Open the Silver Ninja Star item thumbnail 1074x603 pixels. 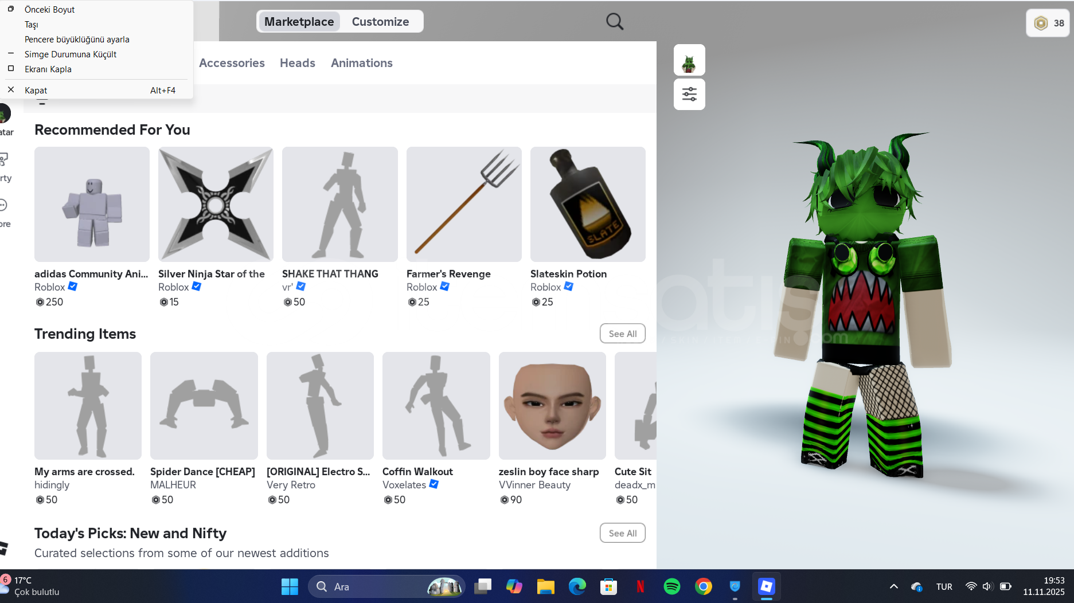coord(216,204)
